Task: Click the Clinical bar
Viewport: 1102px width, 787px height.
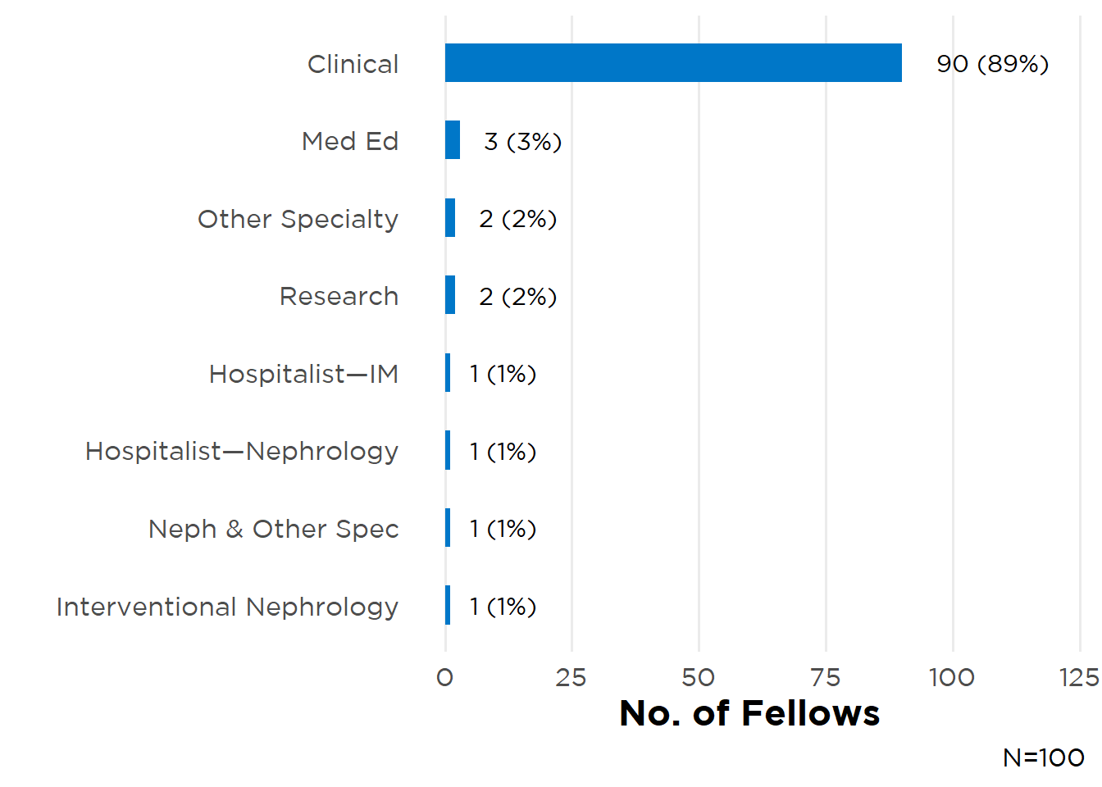Action: 672,63
